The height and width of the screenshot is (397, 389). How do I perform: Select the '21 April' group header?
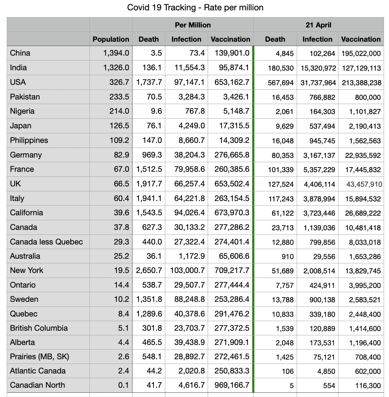318,25
